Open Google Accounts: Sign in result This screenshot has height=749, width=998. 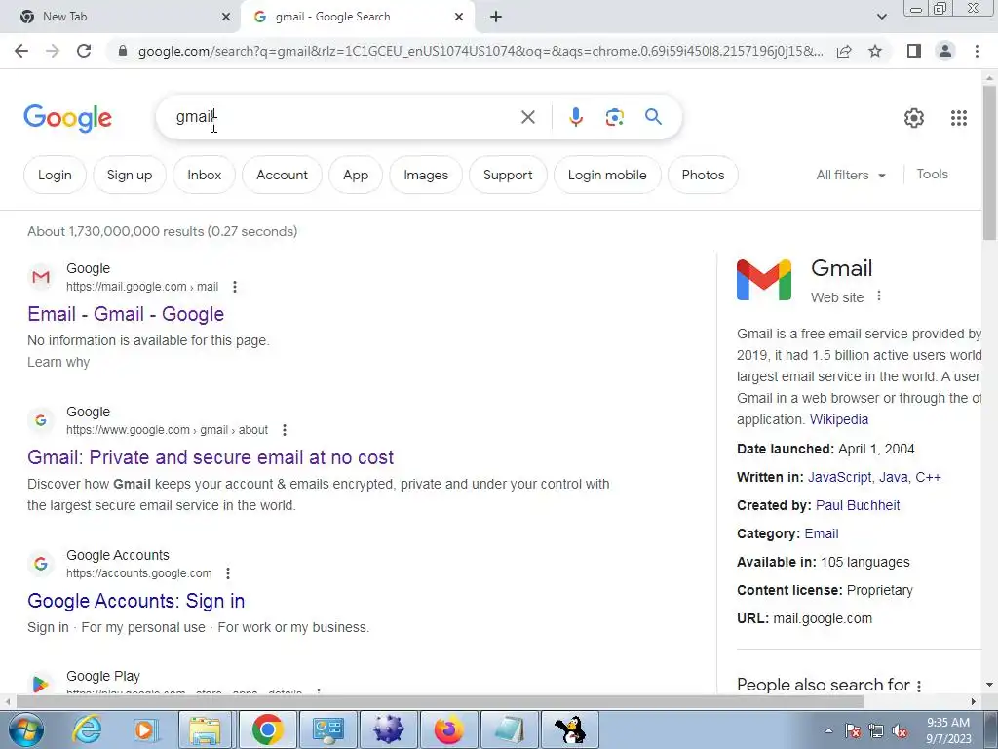coord(135,601)
